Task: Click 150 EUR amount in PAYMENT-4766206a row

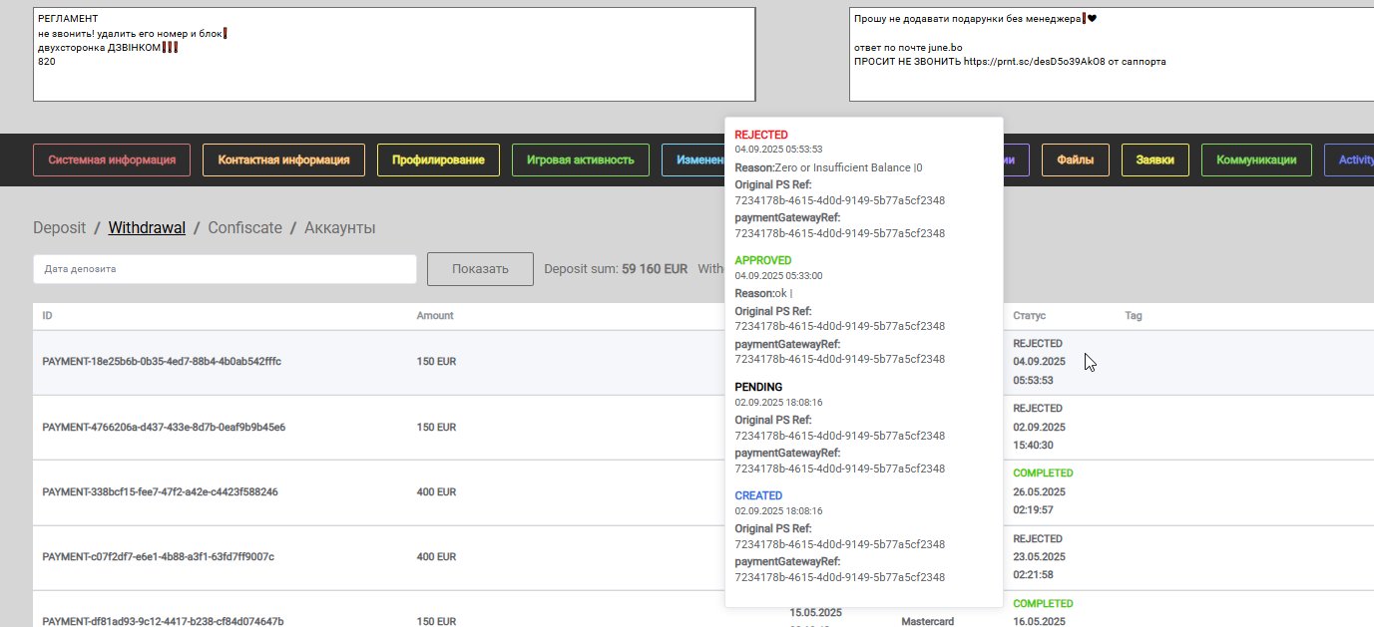Action: [436, 427]
